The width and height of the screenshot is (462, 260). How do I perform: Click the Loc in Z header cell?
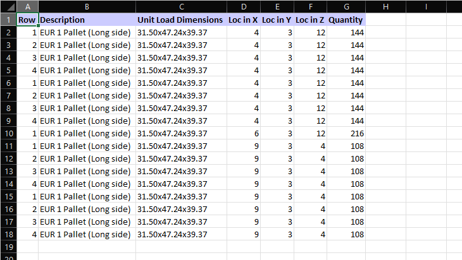coord(310,20)
